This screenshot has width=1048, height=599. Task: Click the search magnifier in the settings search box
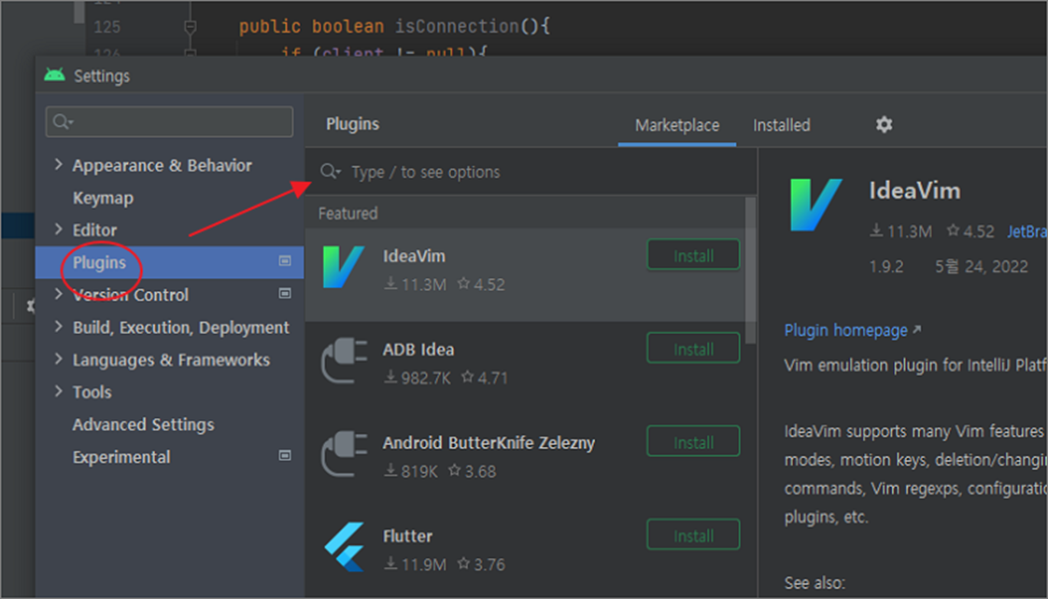click(63, 121)
